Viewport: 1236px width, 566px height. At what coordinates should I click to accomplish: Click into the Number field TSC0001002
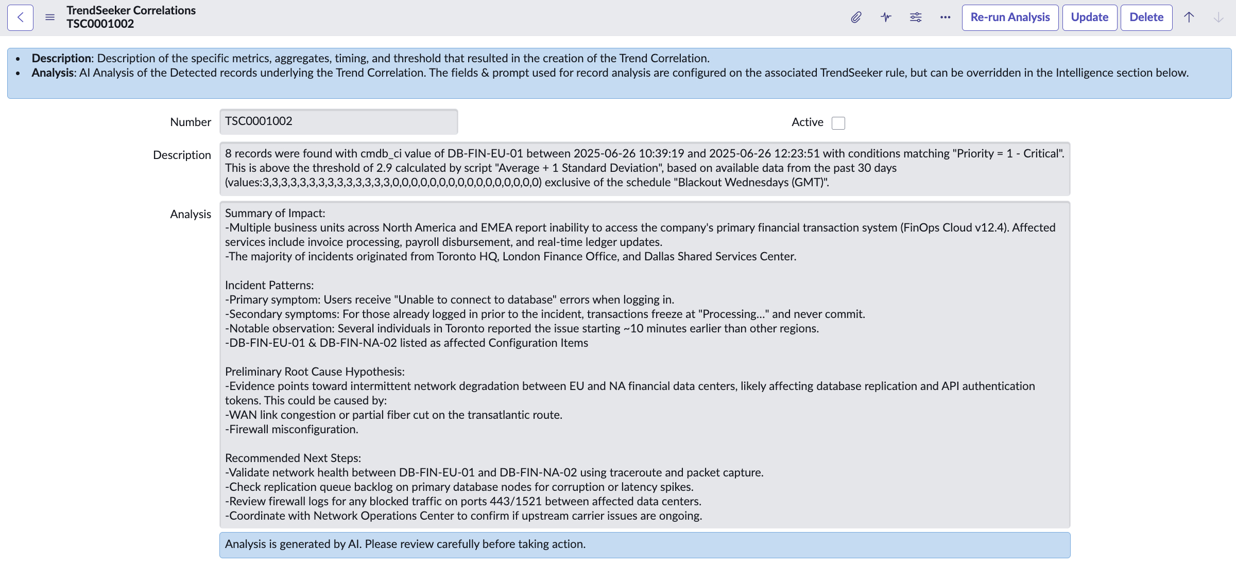[338, 121]
